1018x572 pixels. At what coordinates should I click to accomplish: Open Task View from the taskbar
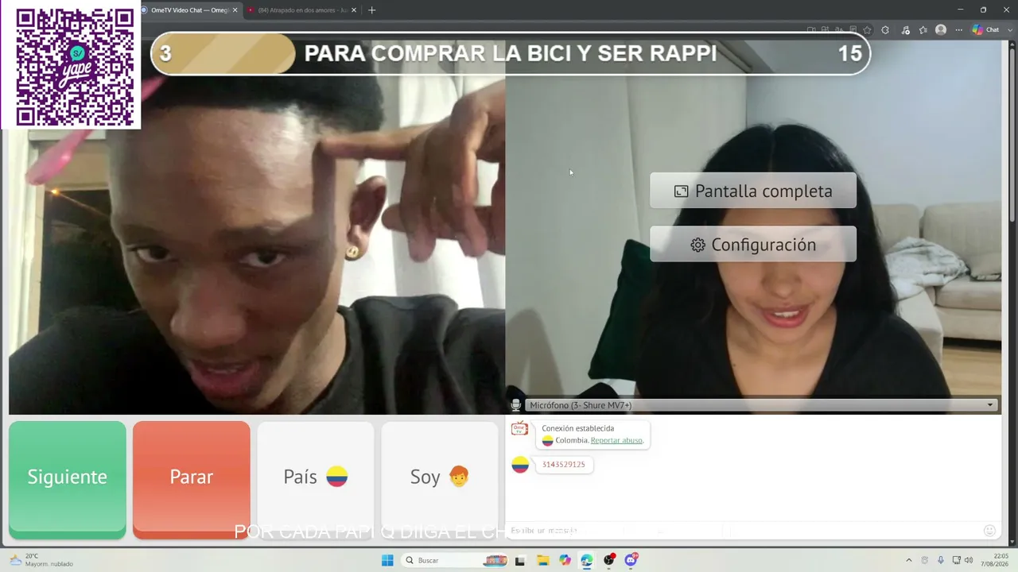(x=520, y=560)
